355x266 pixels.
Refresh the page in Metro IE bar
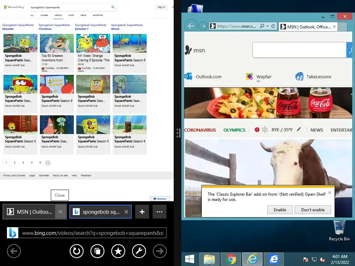pos(77,251)
